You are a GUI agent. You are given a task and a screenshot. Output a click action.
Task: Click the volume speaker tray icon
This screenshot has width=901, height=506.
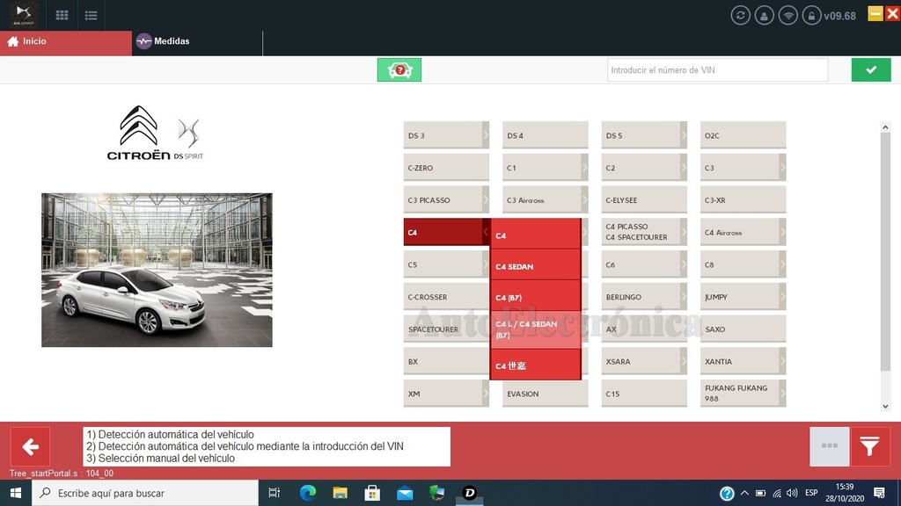(x=793, y=493)
